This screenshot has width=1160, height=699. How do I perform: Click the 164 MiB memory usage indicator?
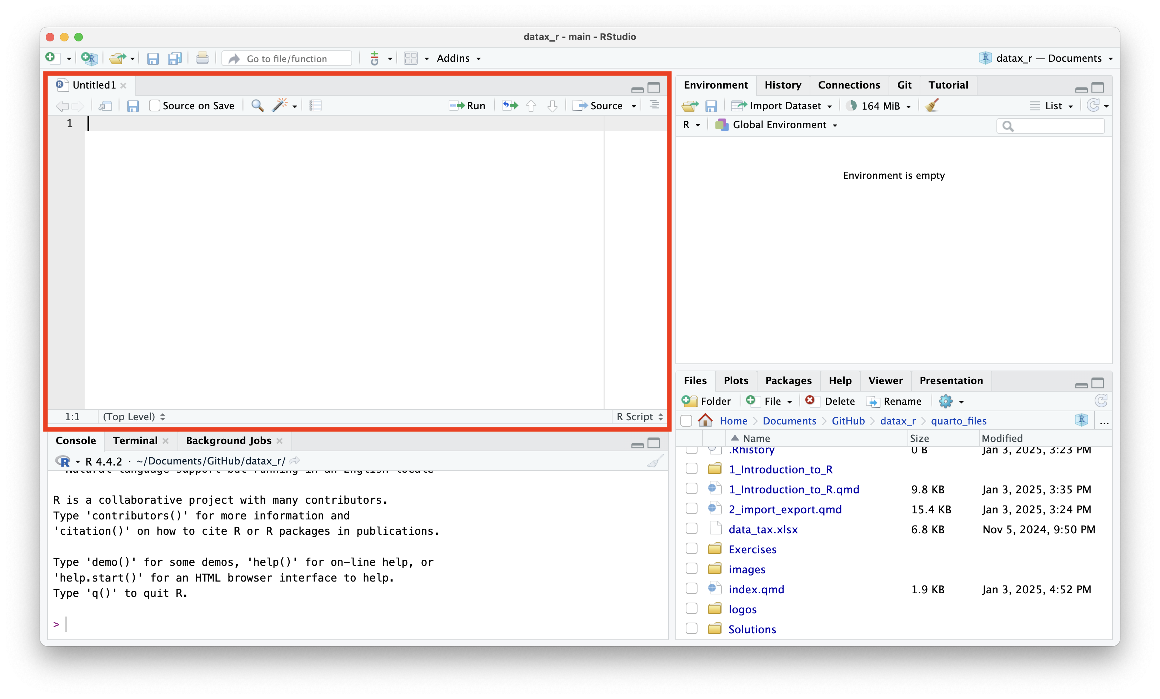(879, 106)
